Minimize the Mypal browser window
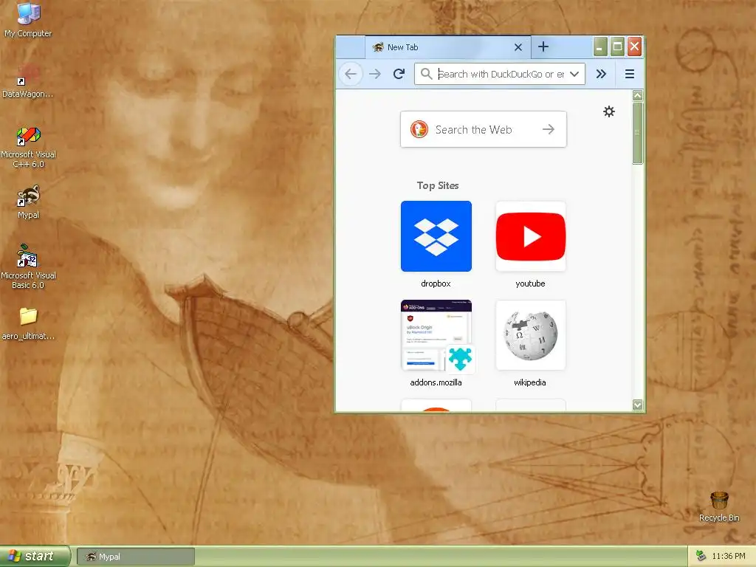Image resolution: width=756 pixels, height=567 pixels. tap(599, 47)
